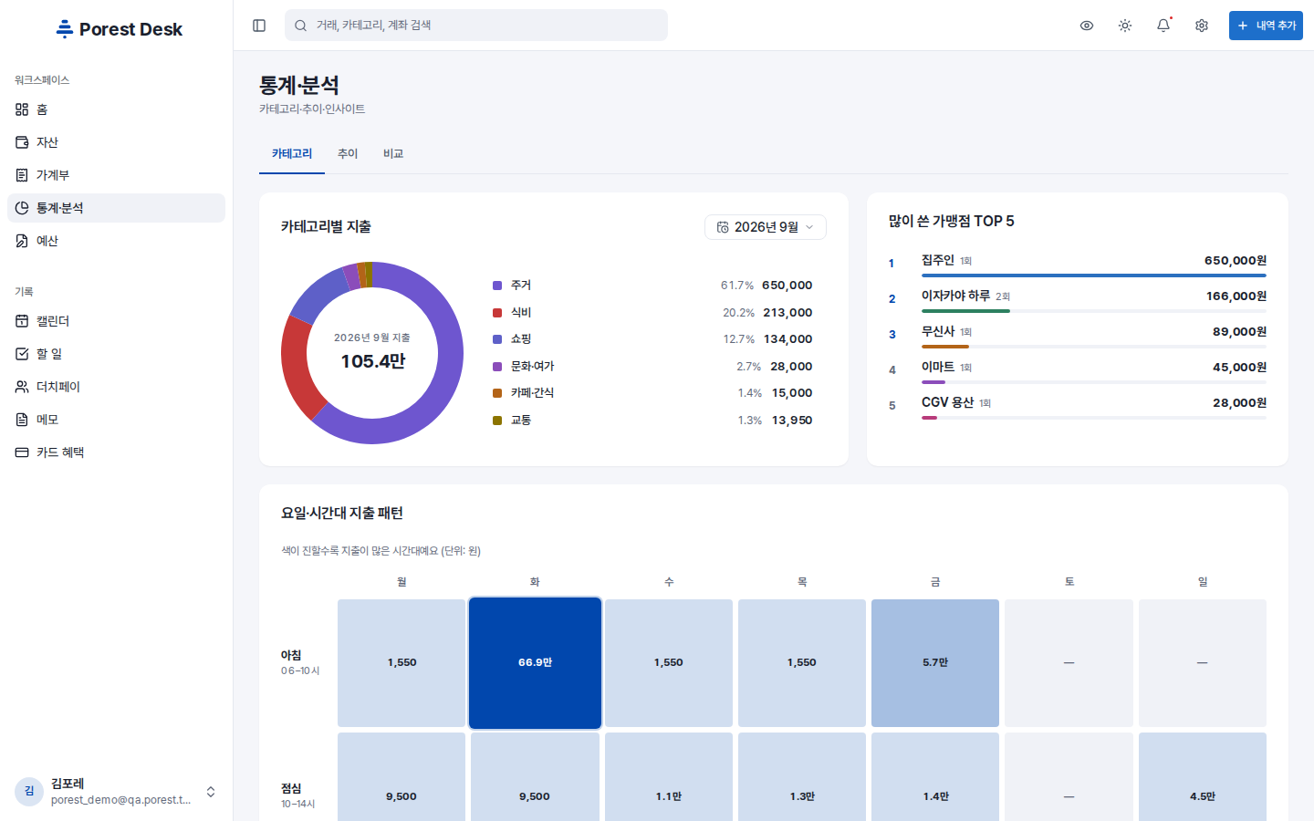Select the 교통 category row label
Screen dimensions: 1314x821
[x=521, y=421]
